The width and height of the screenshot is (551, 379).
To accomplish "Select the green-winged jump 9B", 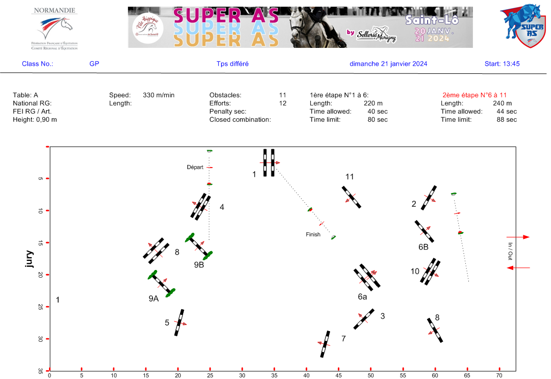I will point(199,246).
